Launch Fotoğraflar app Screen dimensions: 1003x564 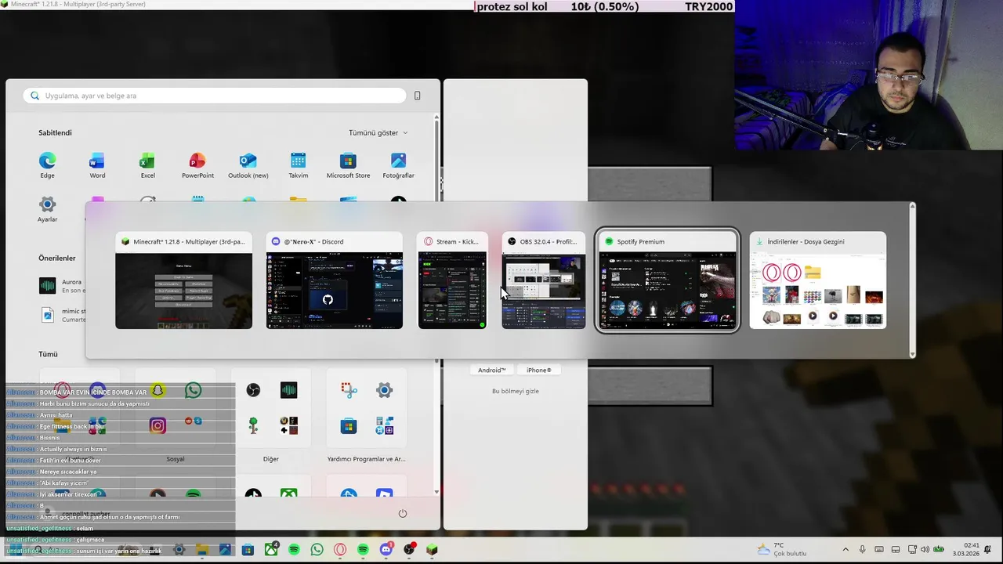[x=398, y=165]
